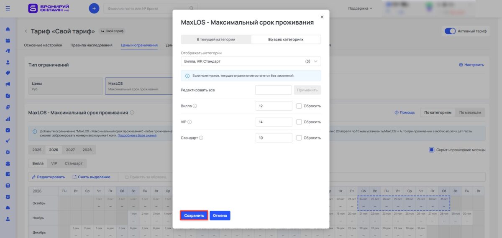Open the box icon in left sidebar

pos(8,163)
